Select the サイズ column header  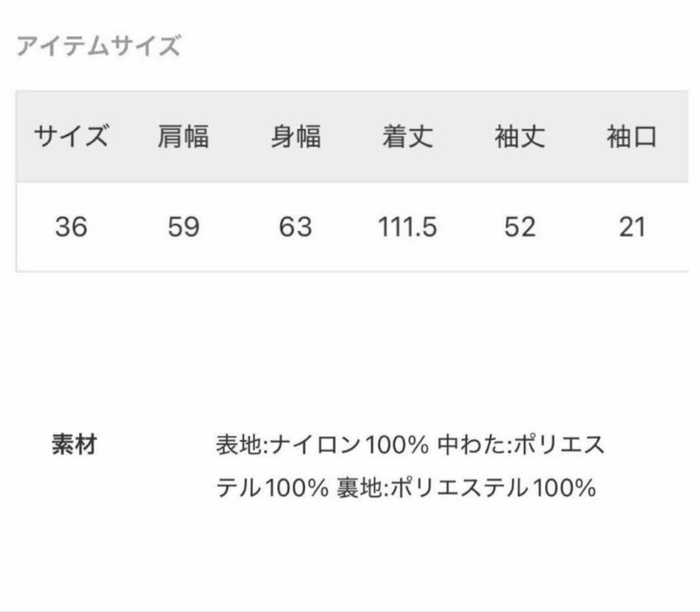tap(71, 137)
